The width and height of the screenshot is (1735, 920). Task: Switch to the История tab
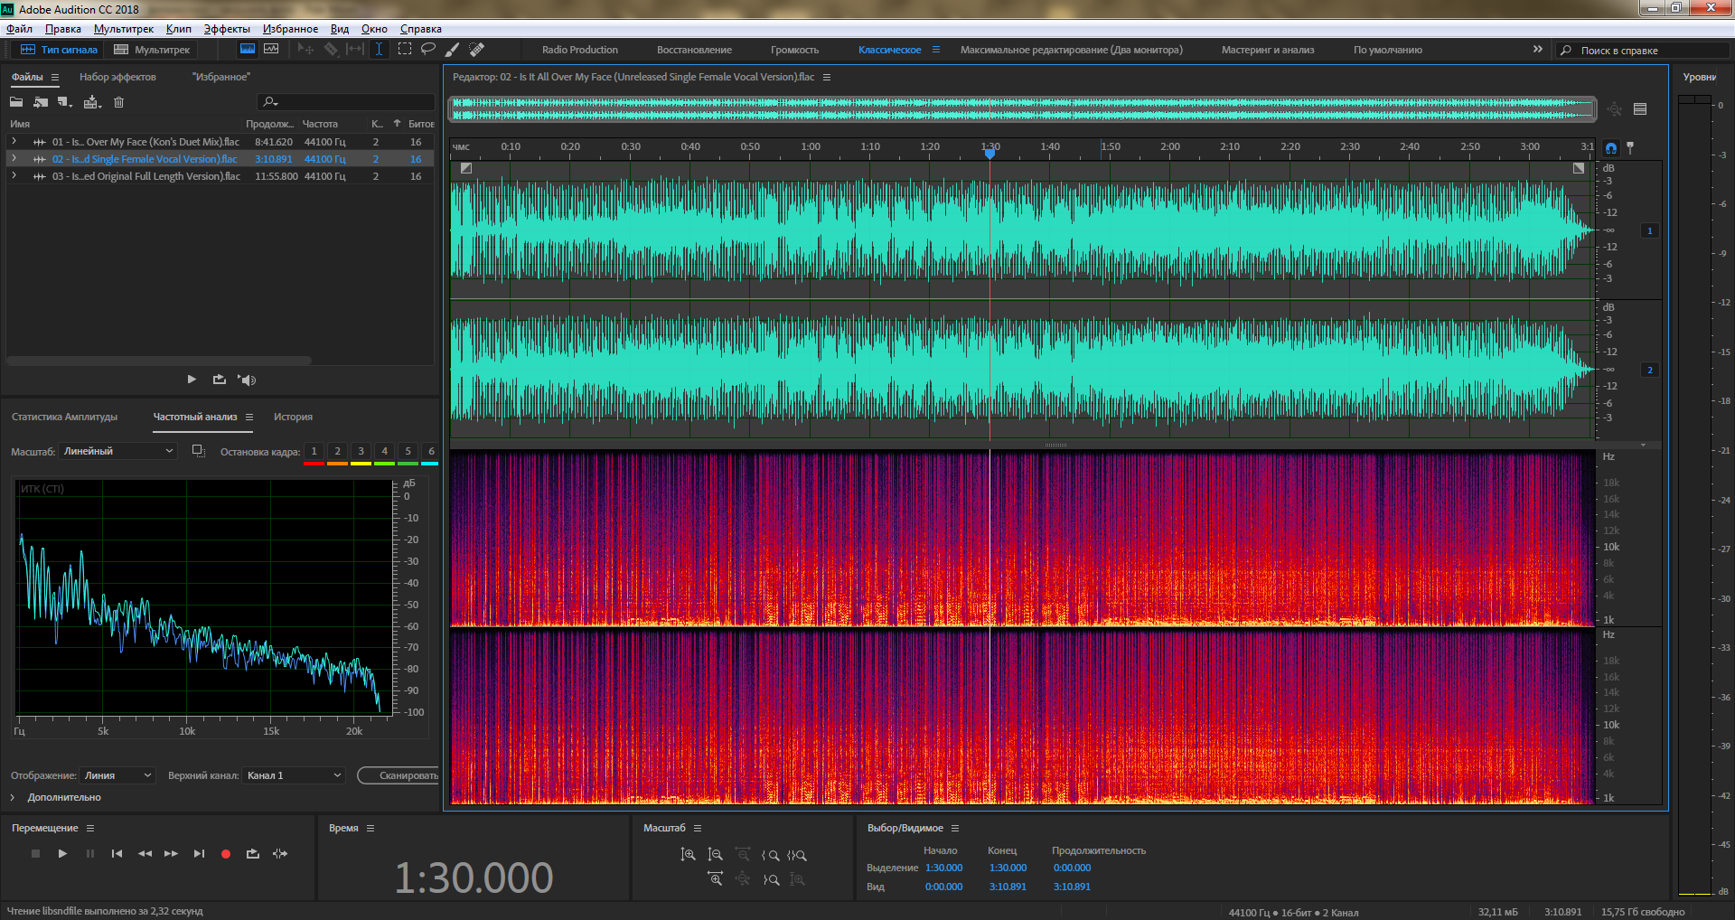pos(293,417)
